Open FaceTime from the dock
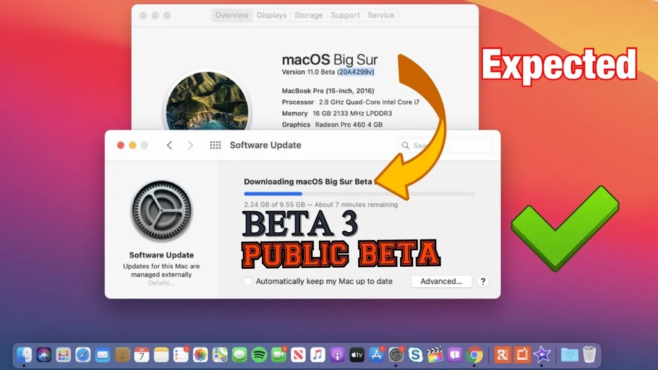Image resolution: width=658 pixels, height=370 pixels. point(279,355)
